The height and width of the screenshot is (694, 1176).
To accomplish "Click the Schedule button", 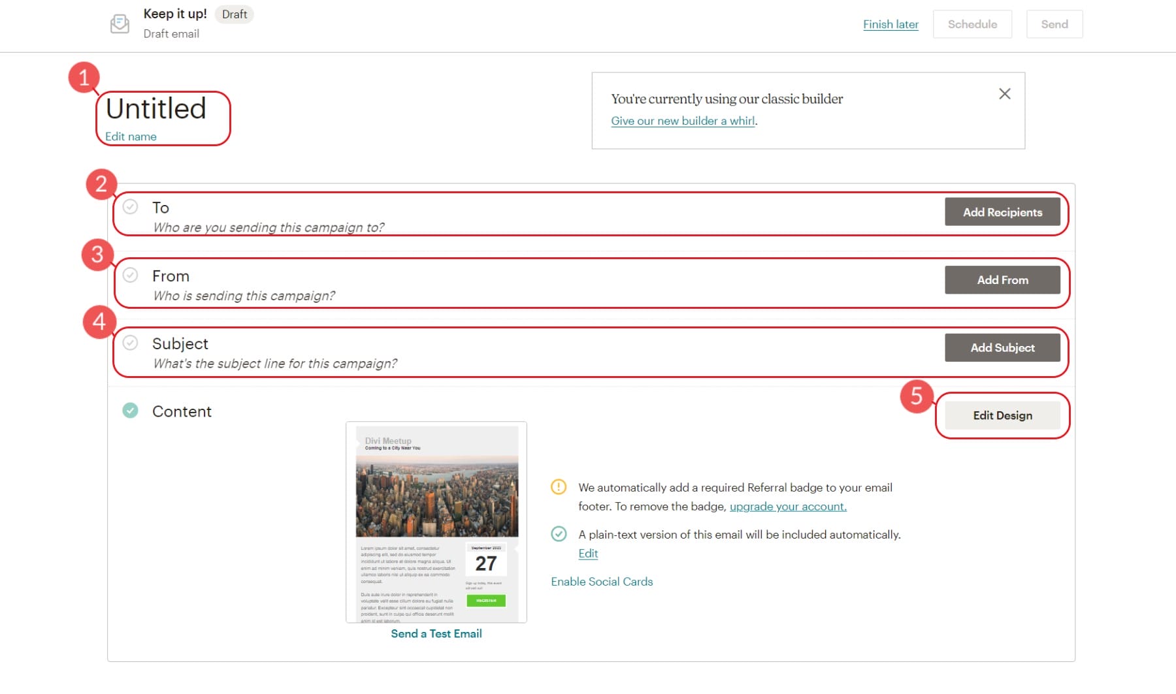I will (x=972, y=24).
